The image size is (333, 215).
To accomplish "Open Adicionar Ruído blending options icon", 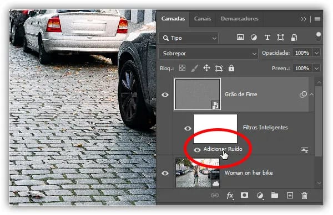I will [305, 150].
